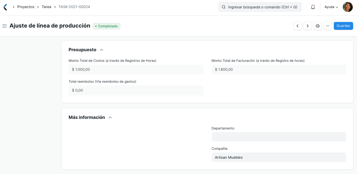This screenshot has height=174, width=357.
Task: Go to next task record arrow
Action: pos(308,26)
